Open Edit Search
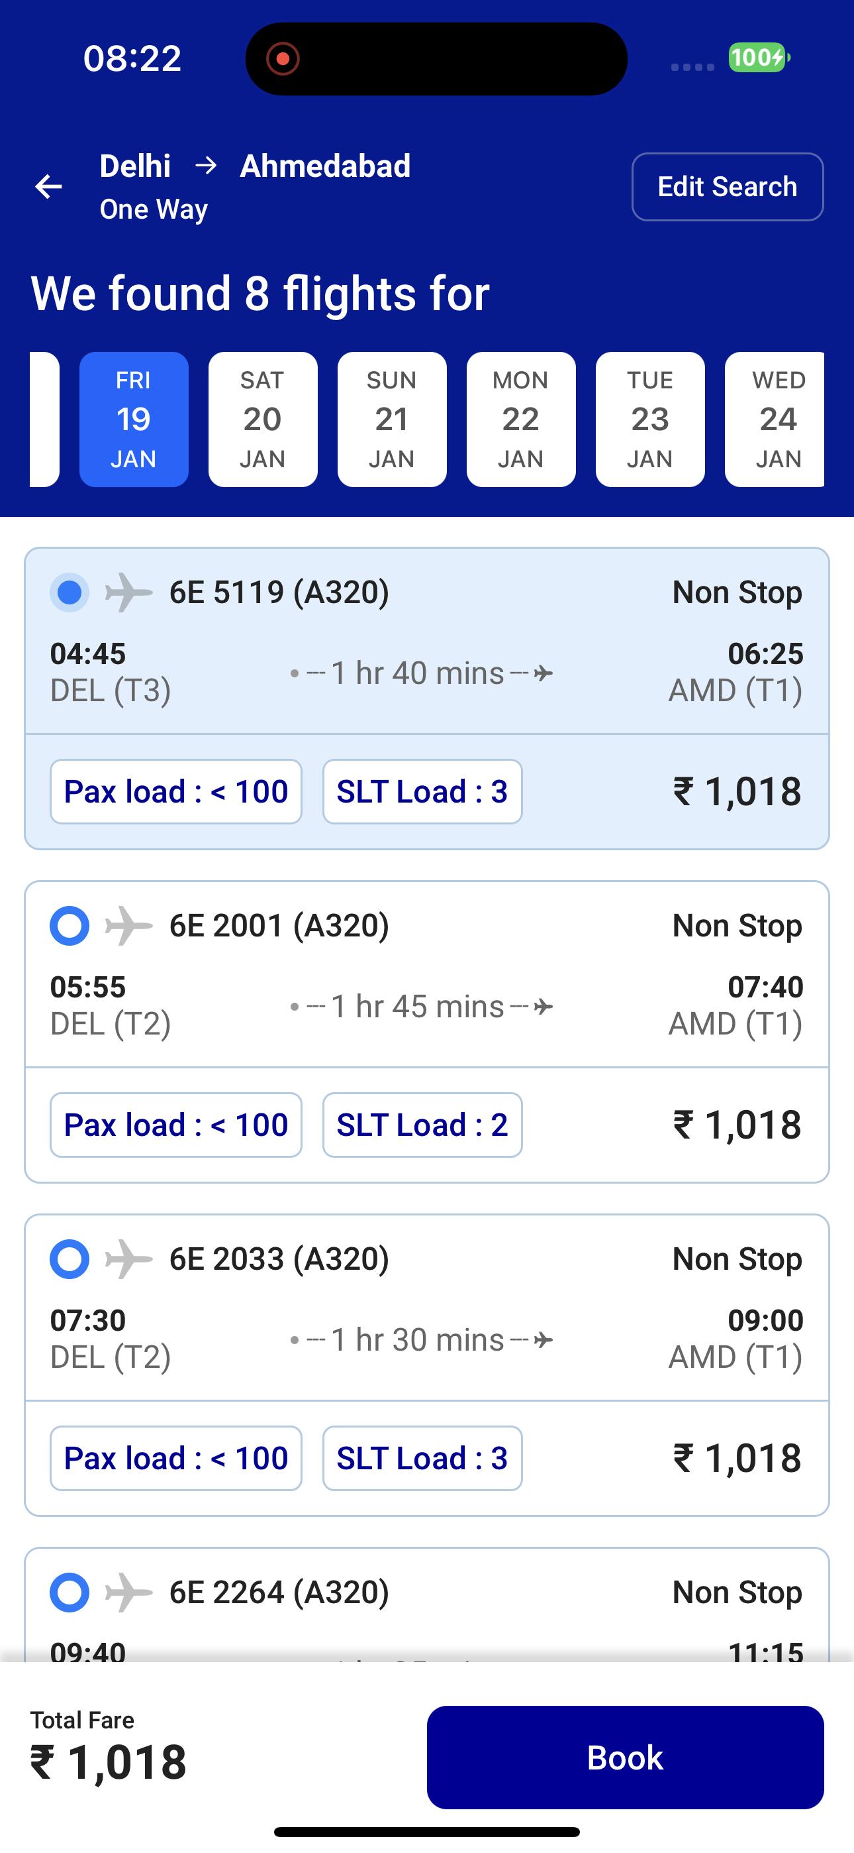The width and height of the screenshot is (854, 1853). 727,187
